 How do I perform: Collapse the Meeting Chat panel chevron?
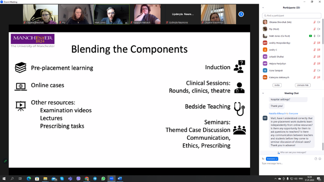(263, 93)
